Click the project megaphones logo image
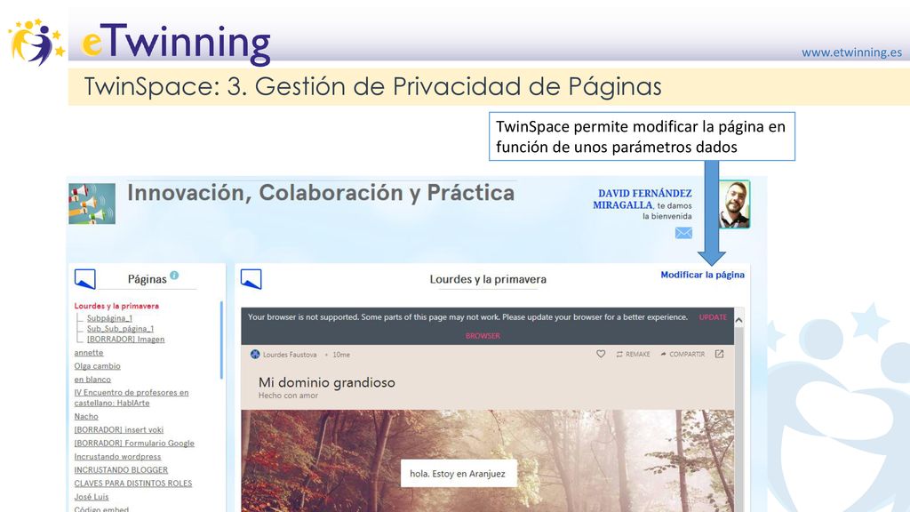 tap(92, 204)
